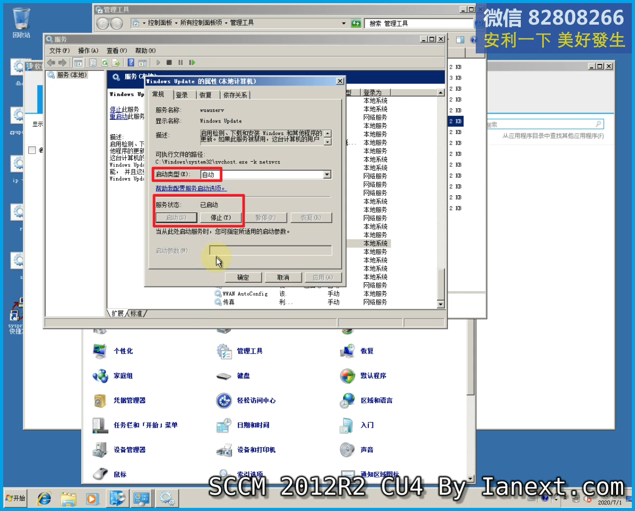Open the 启动类型 dropdown arrow
Viewport: 635px width, 511px height.
(x=327, y=174)
